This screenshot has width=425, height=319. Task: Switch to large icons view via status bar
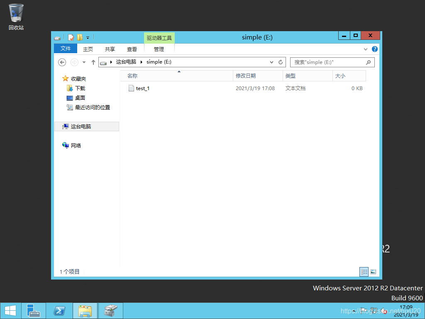[373, 272]
